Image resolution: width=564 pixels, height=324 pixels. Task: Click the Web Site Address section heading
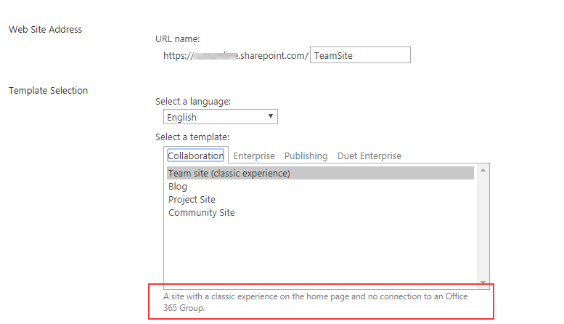(x=45, y=30)
